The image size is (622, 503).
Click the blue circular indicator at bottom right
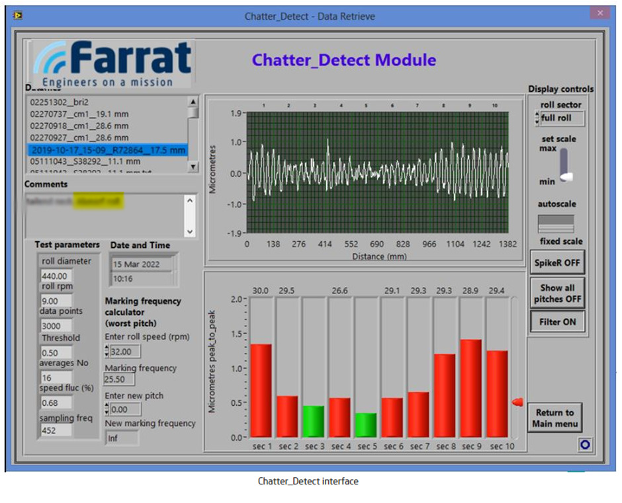pos(585,445)
